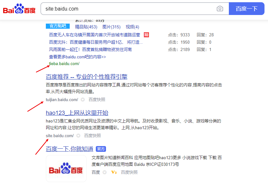The image size is (268, 185).
Task: Focus the search box containing site:baidu.com
Action: tap(127, 9)
